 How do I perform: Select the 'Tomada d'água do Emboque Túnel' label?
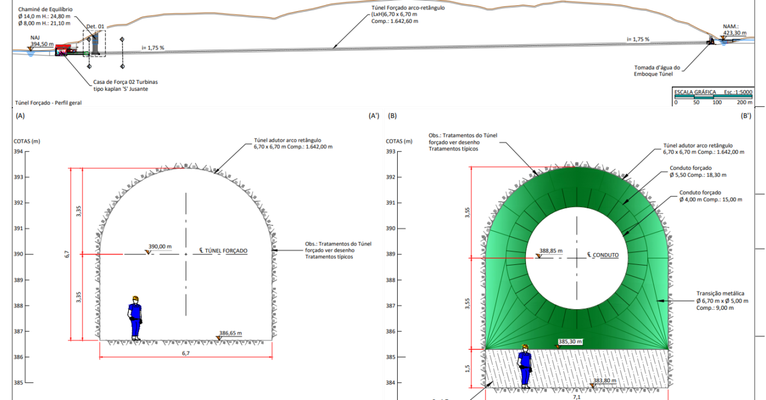660,71
